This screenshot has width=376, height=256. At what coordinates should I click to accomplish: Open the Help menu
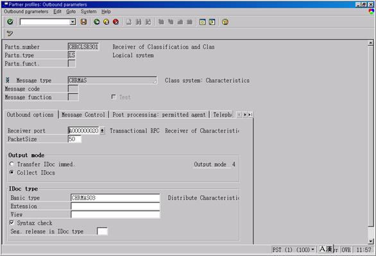[x=106, y=12]
